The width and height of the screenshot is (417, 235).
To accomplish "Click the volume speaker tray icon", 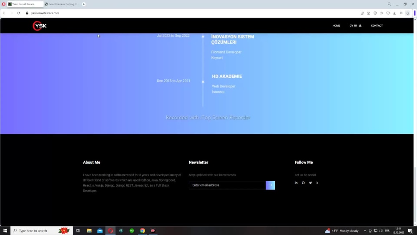I will click(381, 231).
